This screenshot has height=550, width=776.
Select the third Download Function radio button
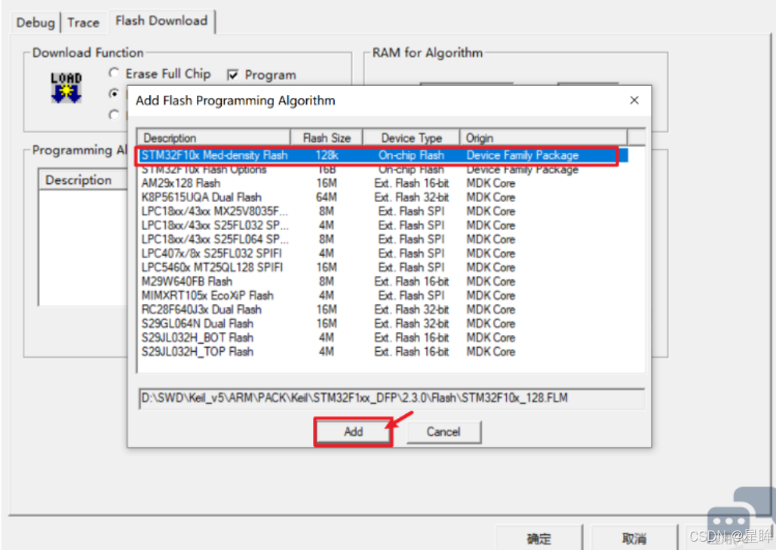[x=114, y=115]
